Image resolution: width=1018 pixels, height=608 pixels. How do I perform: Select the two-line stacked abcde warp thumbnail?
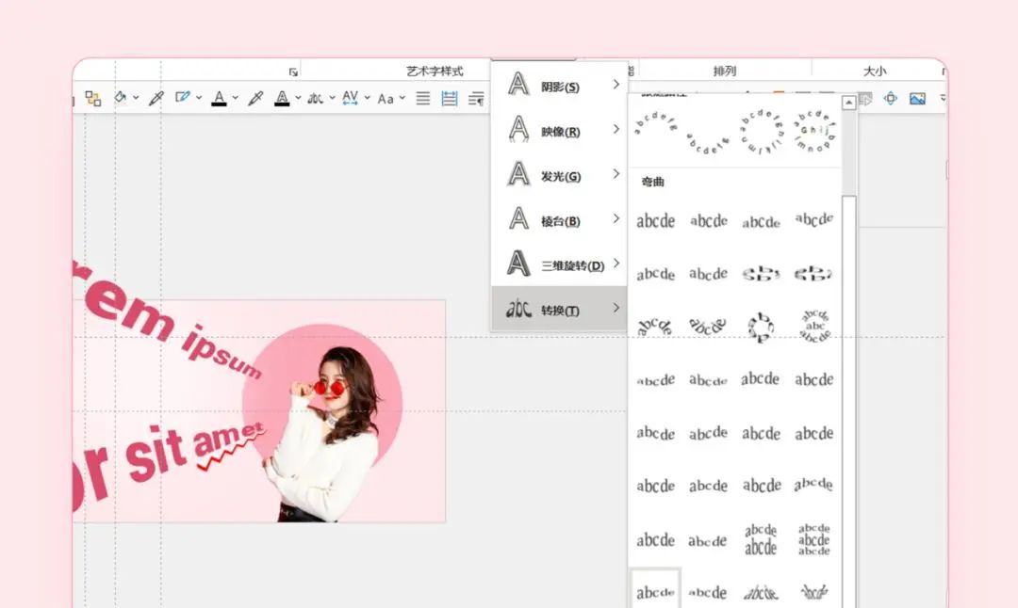click(x=761, y=539)
